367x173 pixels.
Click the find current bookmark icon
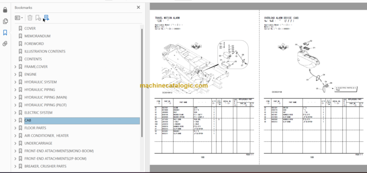point(46,18)
